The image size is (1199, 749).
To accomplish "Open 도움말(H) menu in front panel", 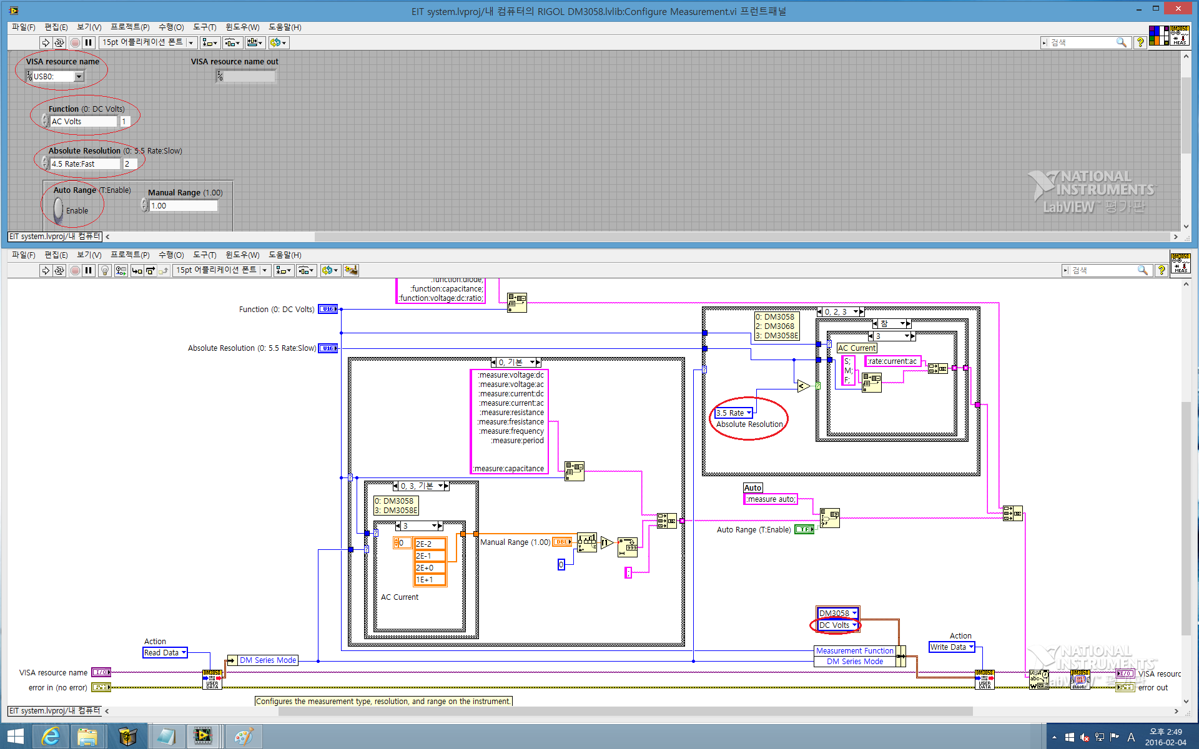I will (285, 27).
